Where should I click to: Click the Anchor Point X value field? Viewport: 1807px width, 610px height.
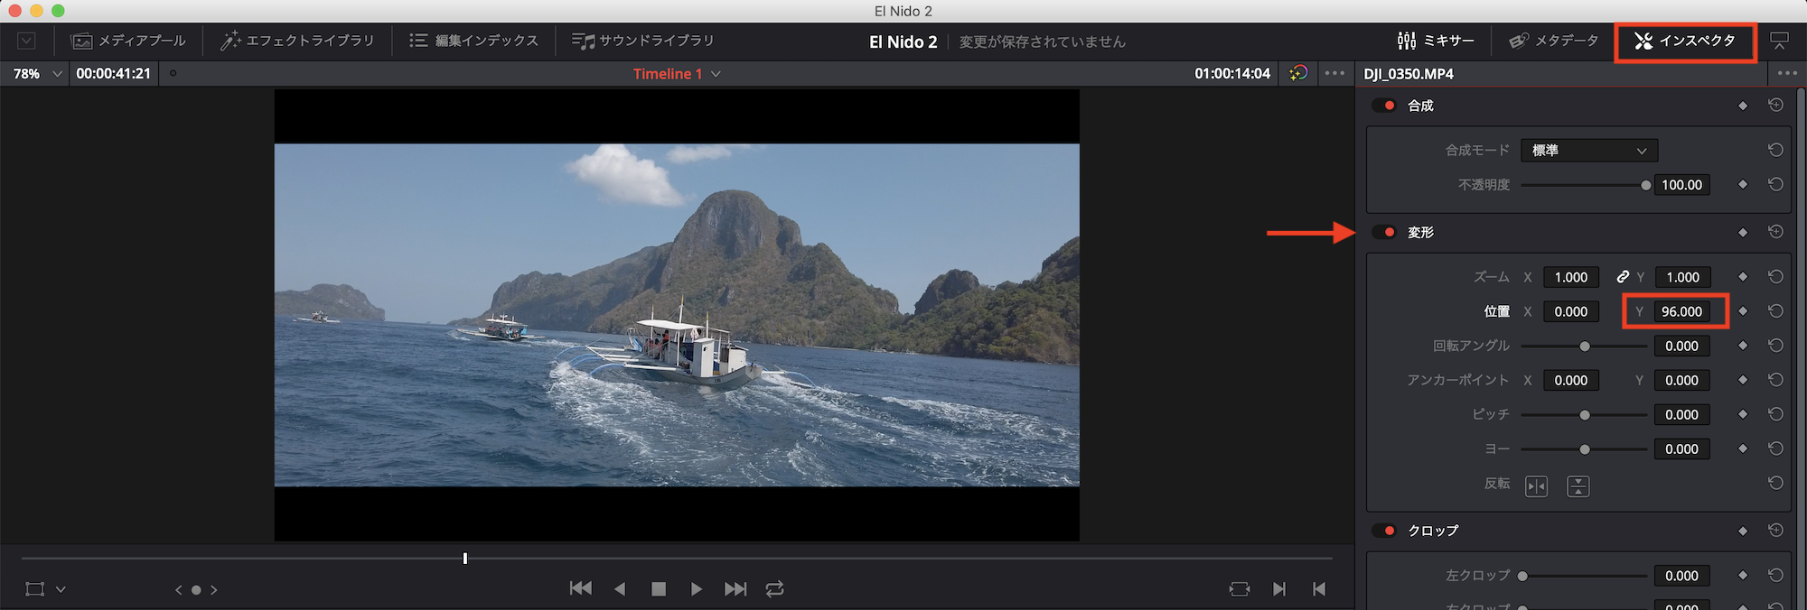click(1571, 380)
